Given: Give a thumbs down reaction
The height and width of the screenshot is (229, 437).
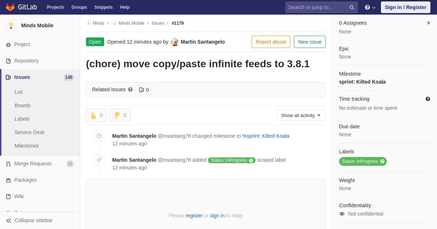Looking at the screenshot, I should (x=120, y=115).
